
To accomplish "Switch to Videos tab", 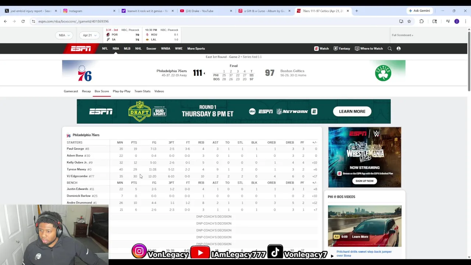I will 159,91.
